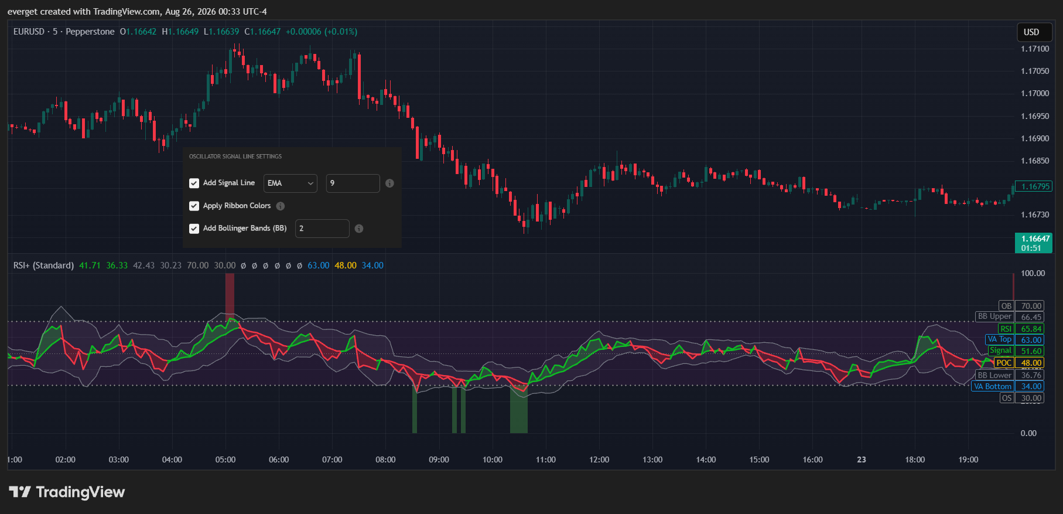The height and width of the screenshot is (514, 1063).
Task: Click the Bollinger Bands multiplier field showing 2
Action: (322, 229)
